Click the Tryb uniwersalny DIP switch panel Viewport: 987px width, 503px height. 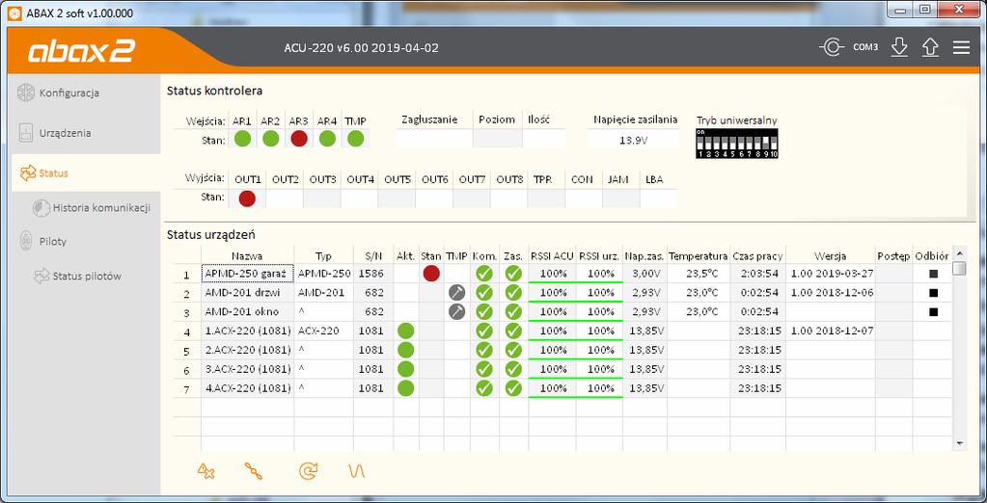[x=737, y=144]
